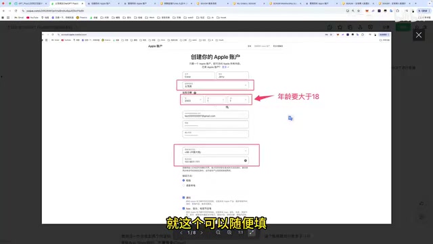Image resolution: width=433 pixels, height=244 pixels.
Task: Zoom out the previewed image
Action: coord(218,232)
